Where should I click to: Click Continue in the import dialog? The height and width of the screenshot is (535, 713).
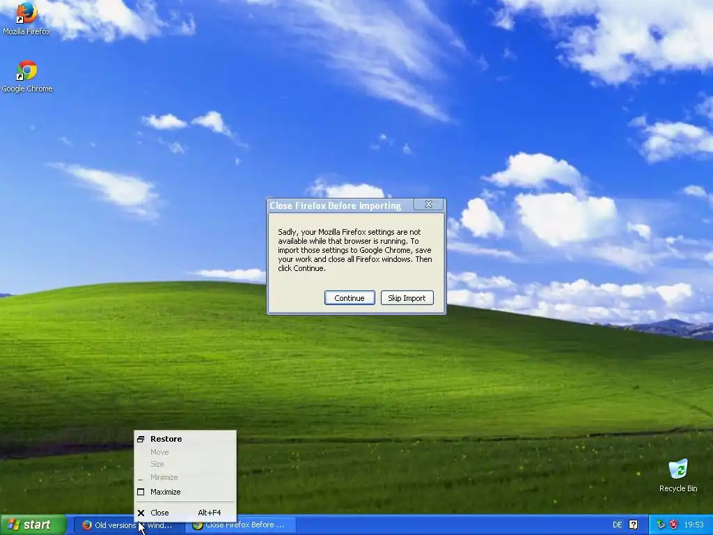pos(350,298)
